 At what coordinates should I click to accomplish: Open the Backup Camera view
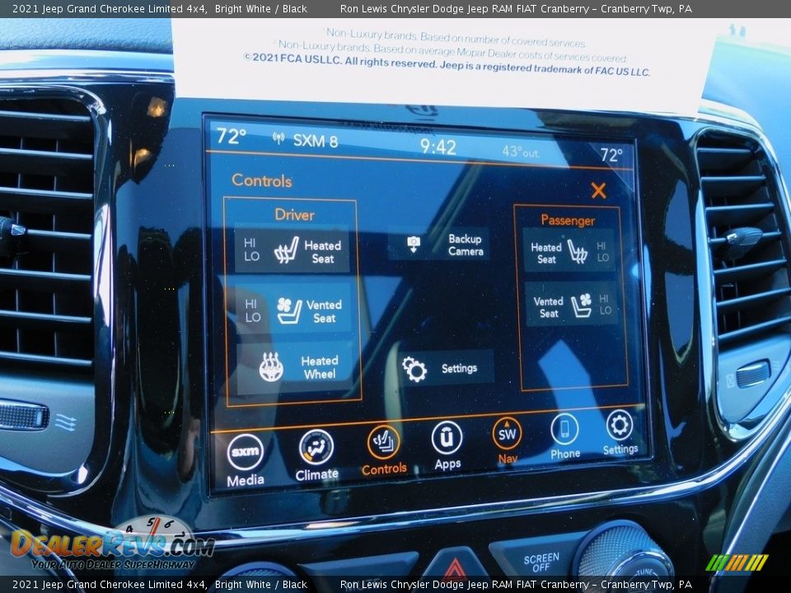(440, 245)
